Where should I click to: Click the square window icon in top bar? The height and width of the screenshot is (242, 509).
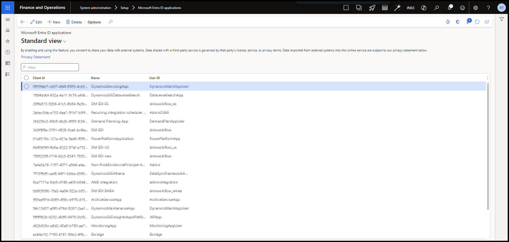pos(346,8)
